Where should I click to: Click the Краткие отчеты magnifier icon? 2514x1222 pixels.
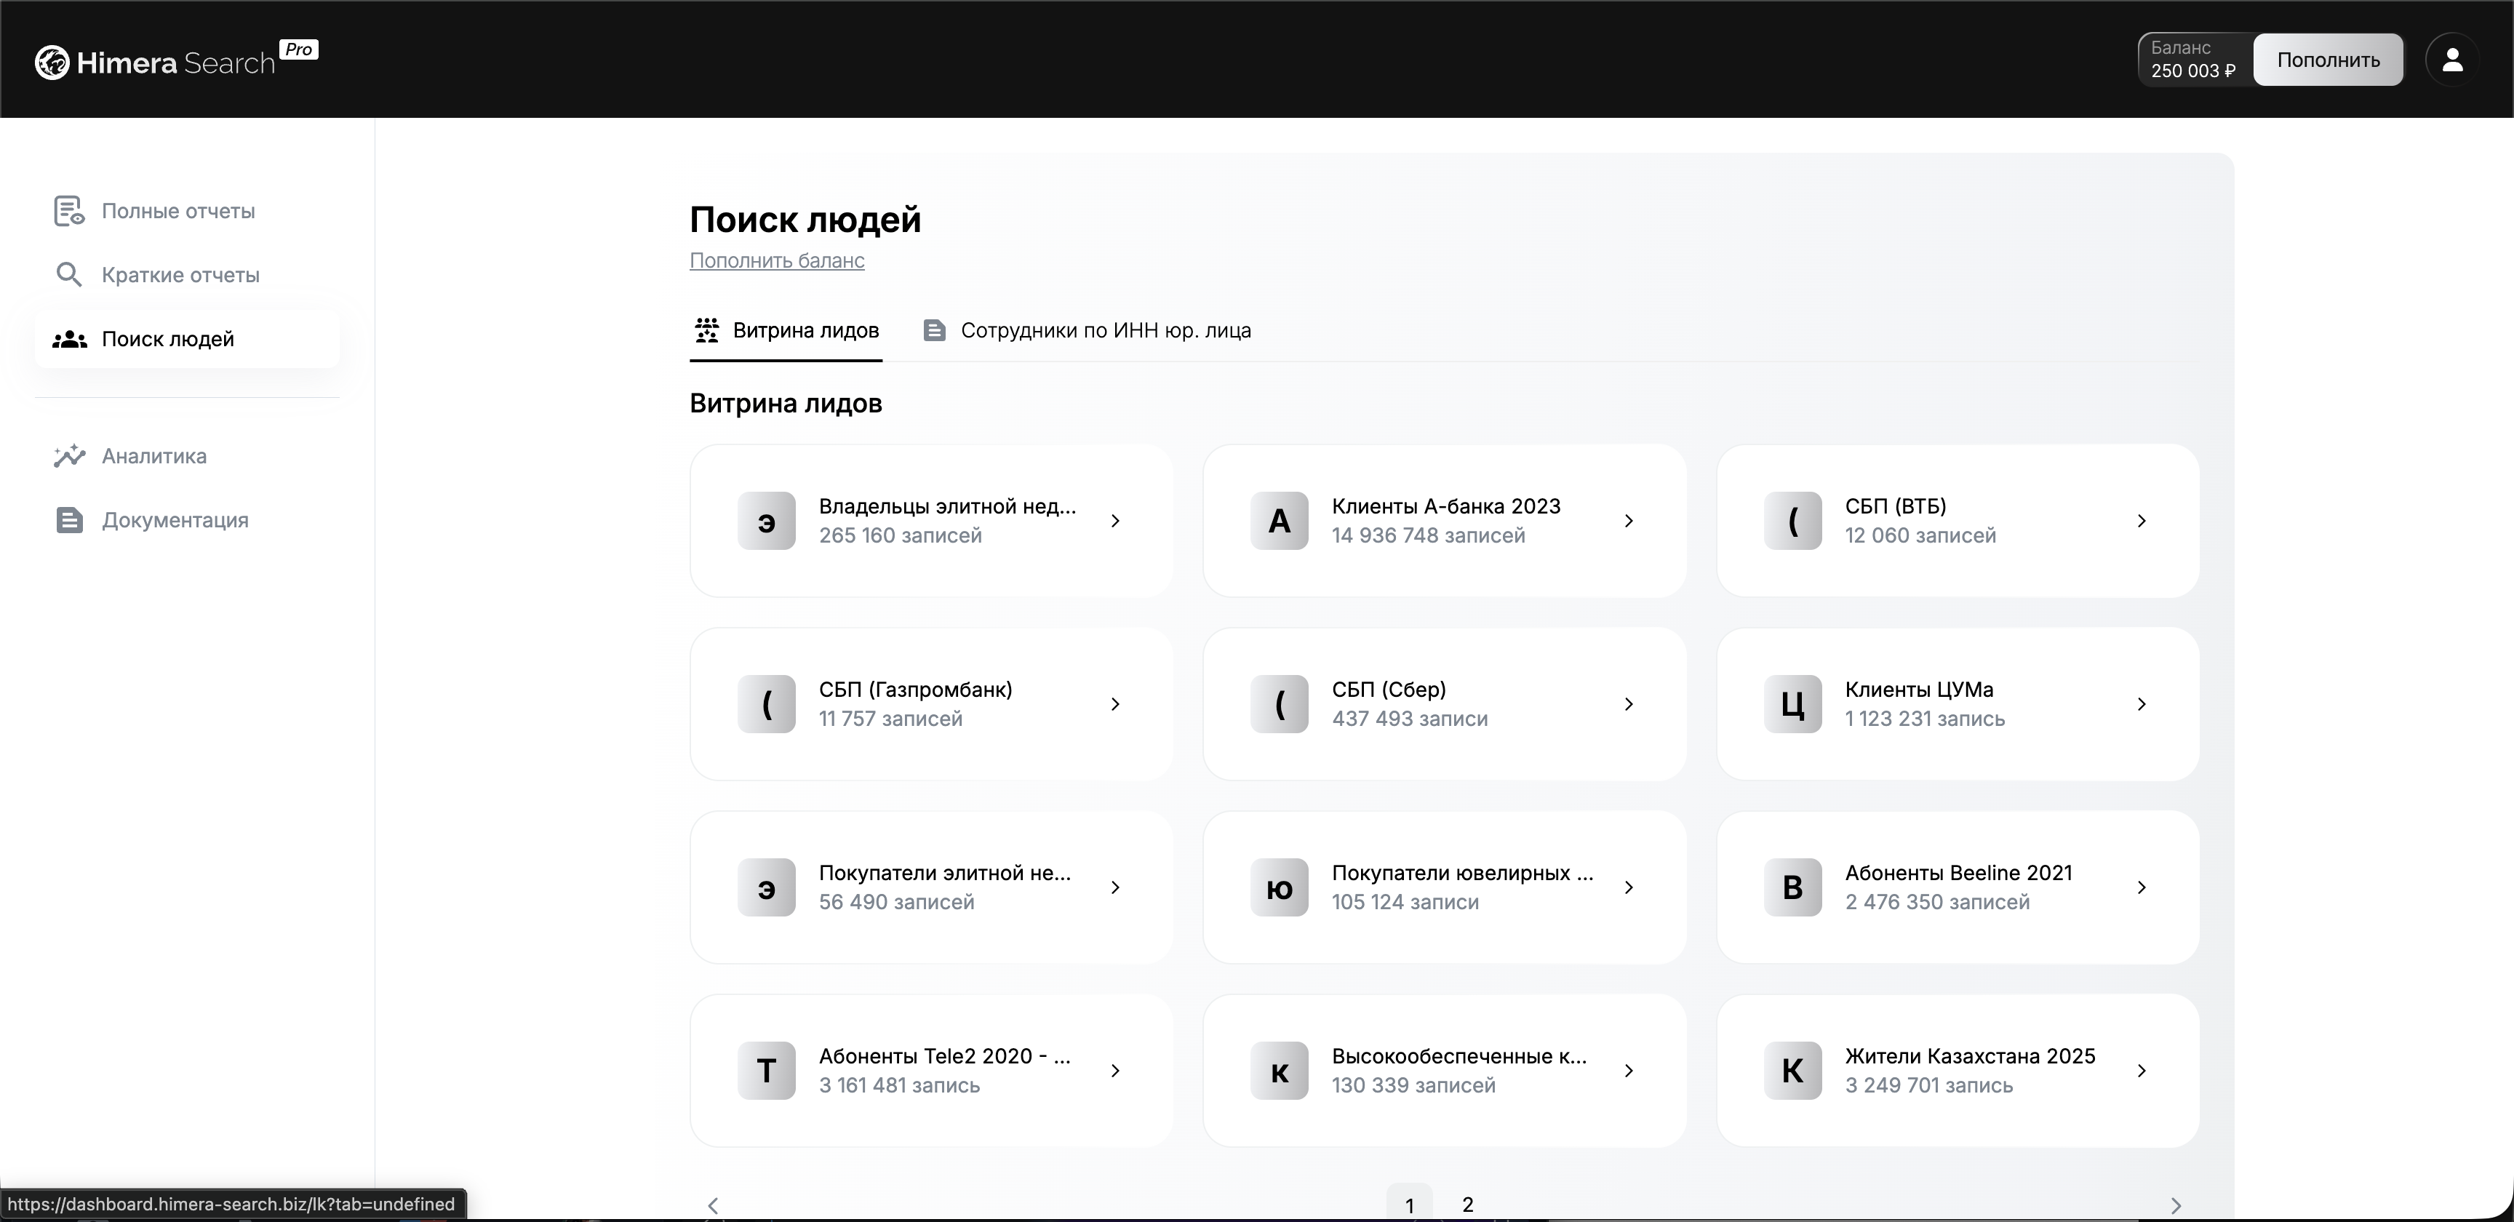pos(68,274)
